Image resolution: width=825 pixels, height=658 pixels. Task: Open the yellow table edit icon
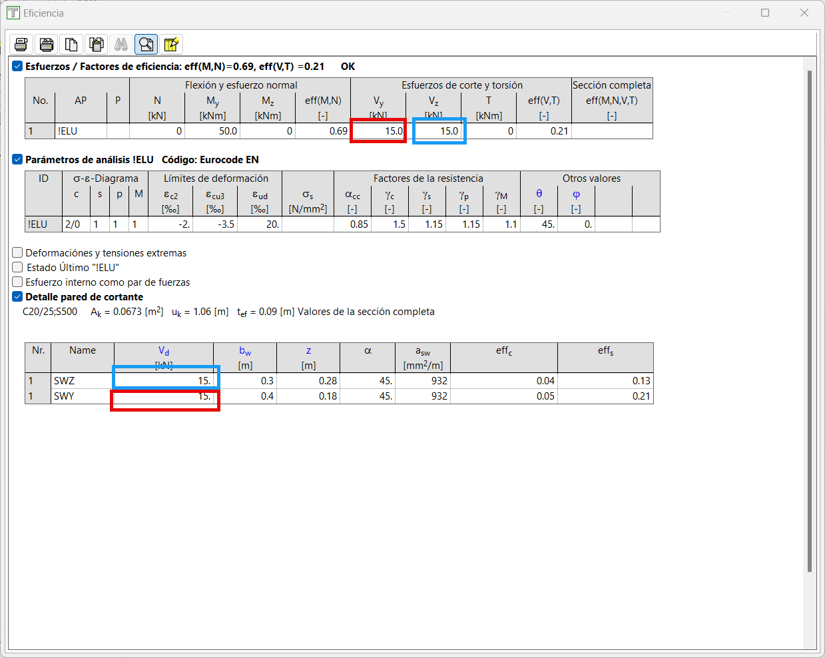tap(171, 45)
